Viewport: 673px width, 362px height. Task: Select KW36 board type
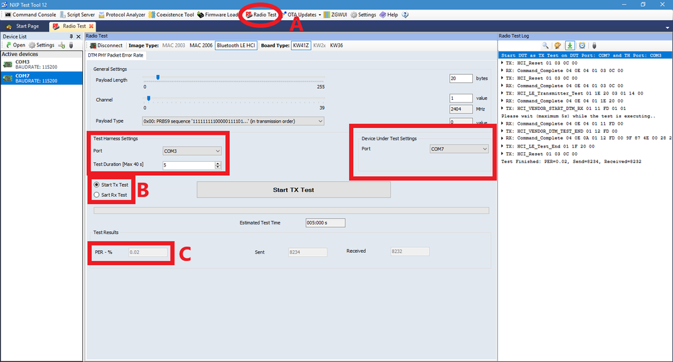click(337, 46)
